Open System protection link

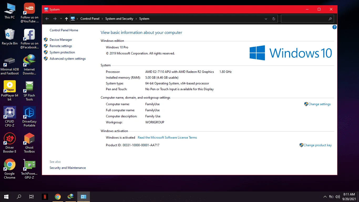[62, 52]
